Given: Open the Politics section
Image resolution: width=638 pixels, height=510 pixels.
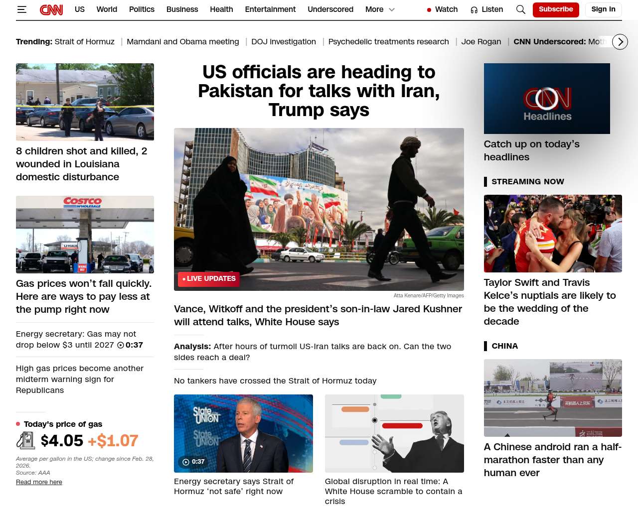Looking at the screenshot, I should (142, 9).
